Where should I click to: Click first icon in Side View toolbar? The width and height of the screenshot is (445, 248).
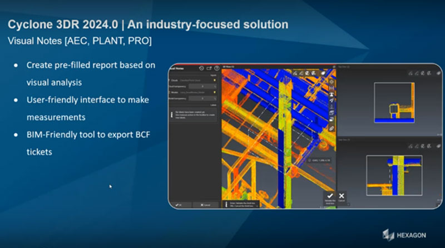[x=411, y=146]
